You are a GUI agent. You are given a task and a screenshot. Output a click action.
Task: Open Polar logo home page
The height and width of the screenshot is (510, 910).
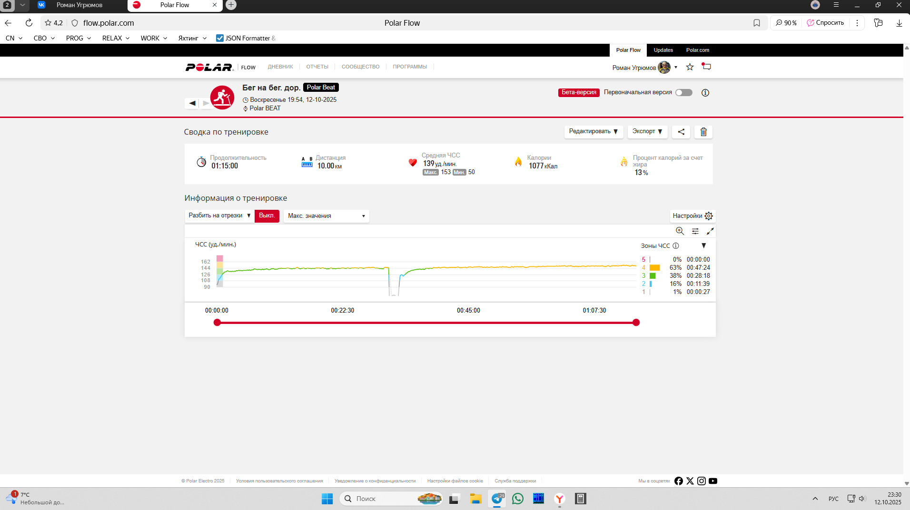pos(209,67)
